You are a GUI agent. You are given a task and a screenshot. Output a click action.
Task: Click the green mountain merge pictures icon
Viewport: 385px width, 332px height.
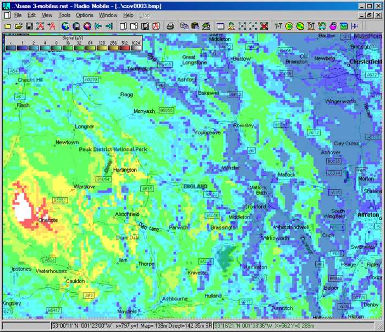coord(206,26)
